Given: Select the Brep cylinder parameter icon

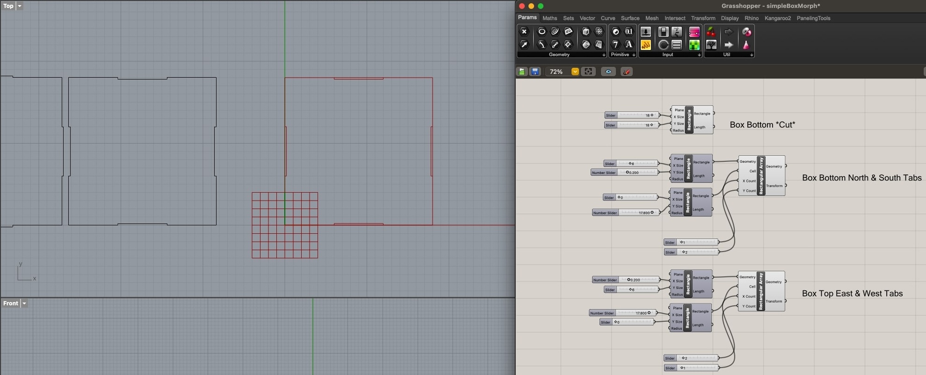Looking at the screenshot, I should pyautogui.click(x=586, y=45).
